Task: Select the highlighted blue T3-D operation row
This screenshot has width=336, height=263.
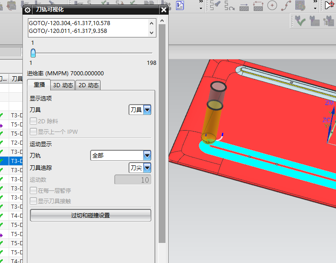Action: pyautogui.click(x=11, y=161)
